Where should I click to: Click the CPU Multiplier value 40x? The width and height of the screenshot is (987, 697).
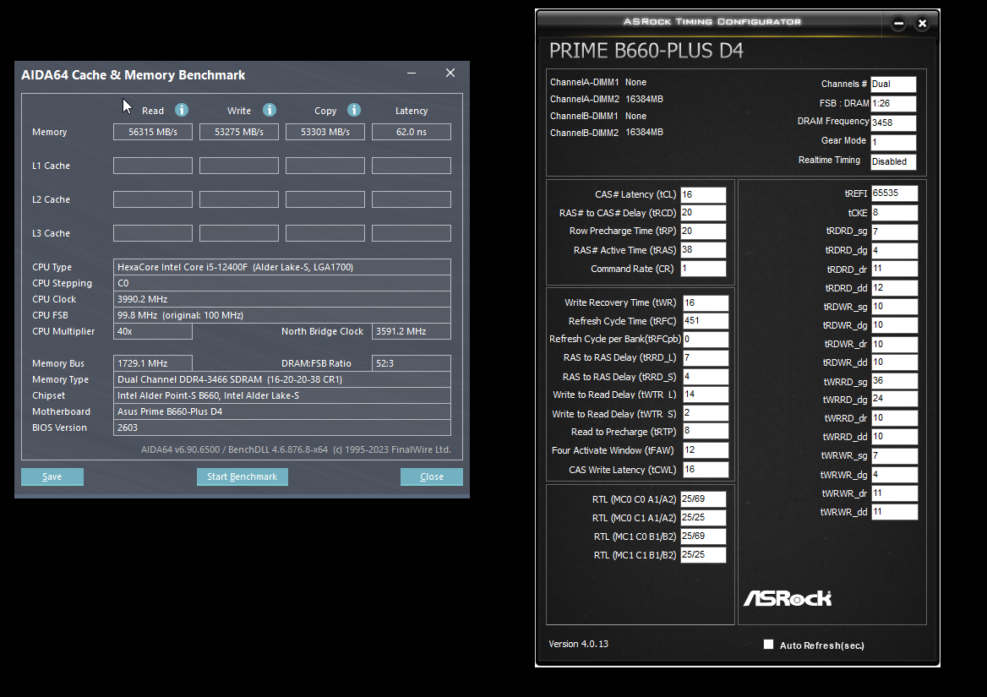(153, 331)
